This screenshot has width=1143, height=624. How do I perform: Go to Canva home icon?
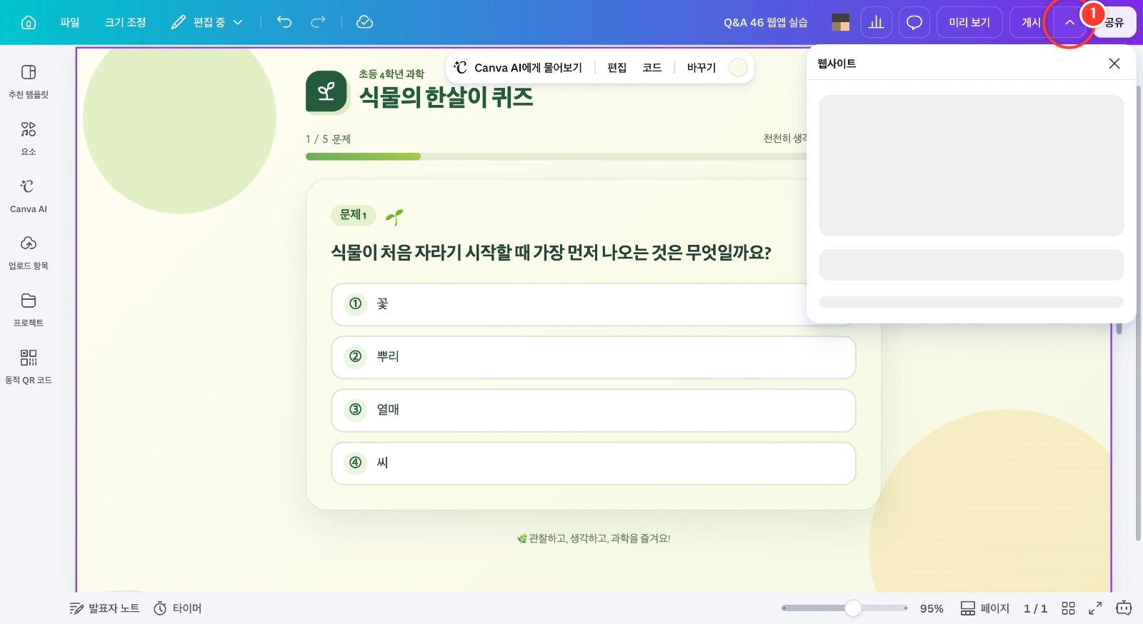(29, 22)
